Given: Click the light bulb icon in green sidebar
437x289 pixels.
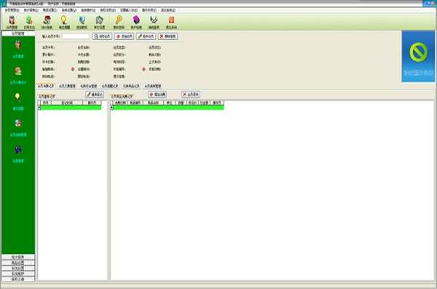Looking at the screenshot, I should pyautogui.click(x=17, y=97).
